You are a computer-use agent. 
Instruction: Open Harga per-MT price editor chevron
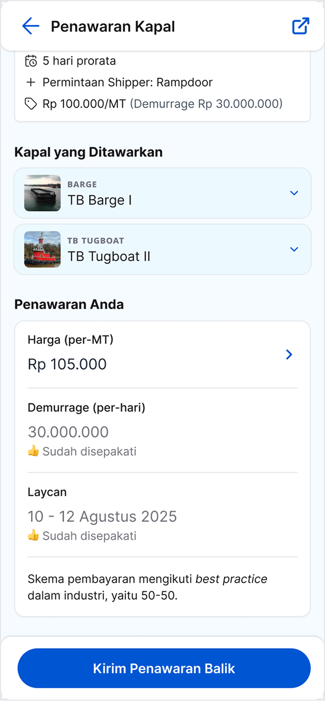pyautogui.click(x=289, y=355)
